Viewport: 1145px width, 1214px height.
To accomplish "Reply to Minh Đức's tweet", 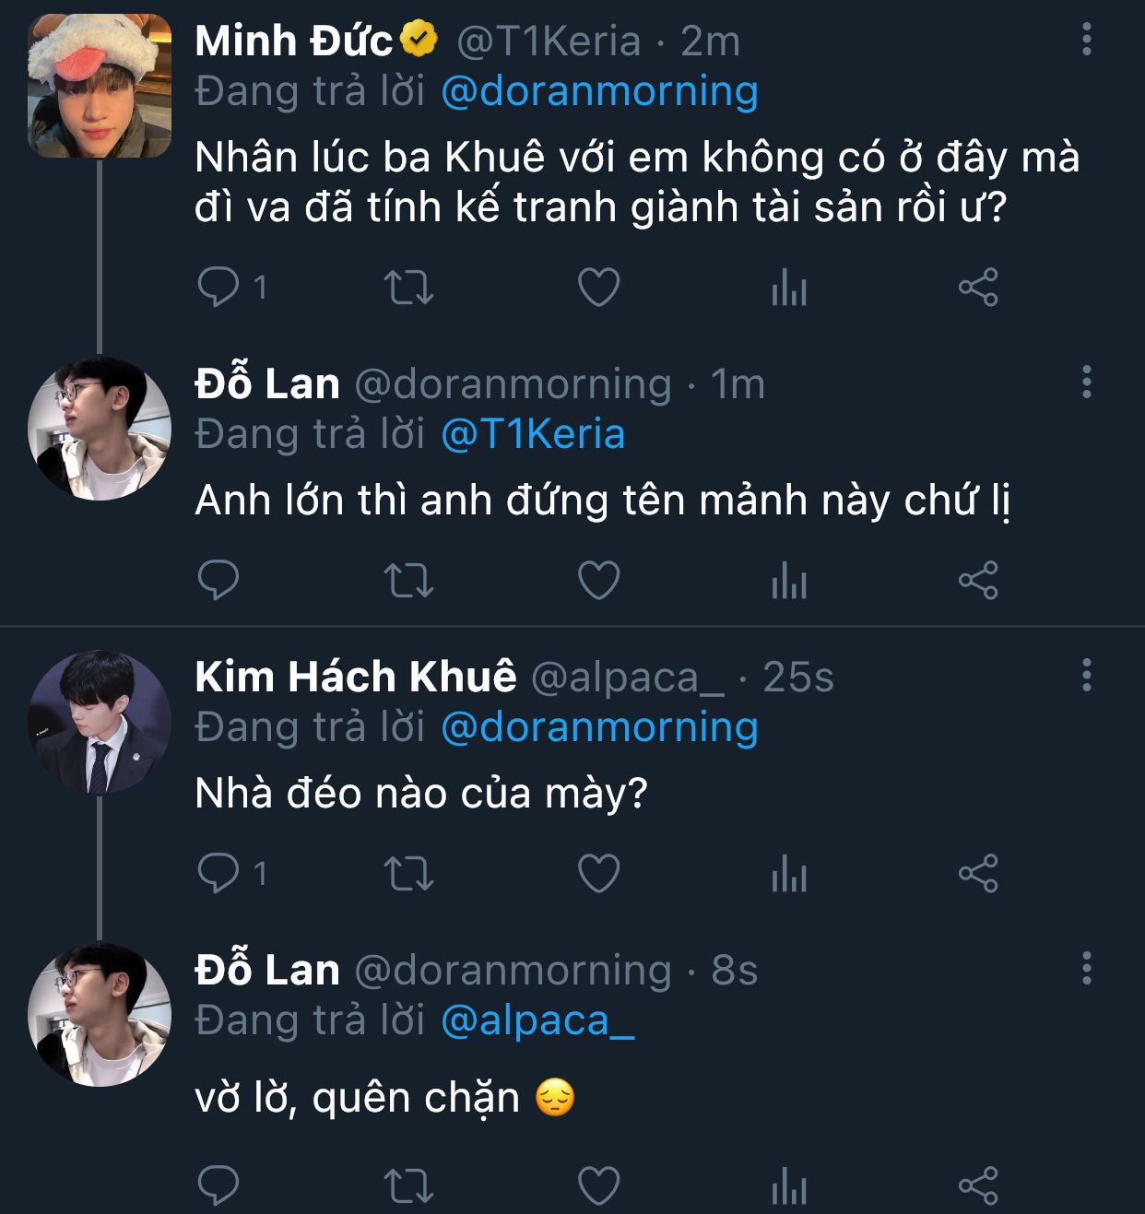I will click(x=219, y=287).
